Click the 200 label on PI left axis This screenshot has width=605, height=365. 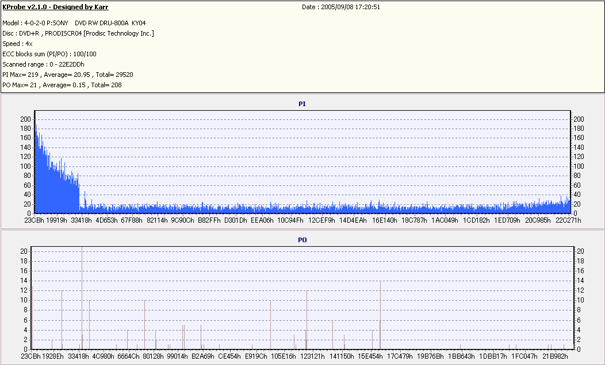point(25,119)
